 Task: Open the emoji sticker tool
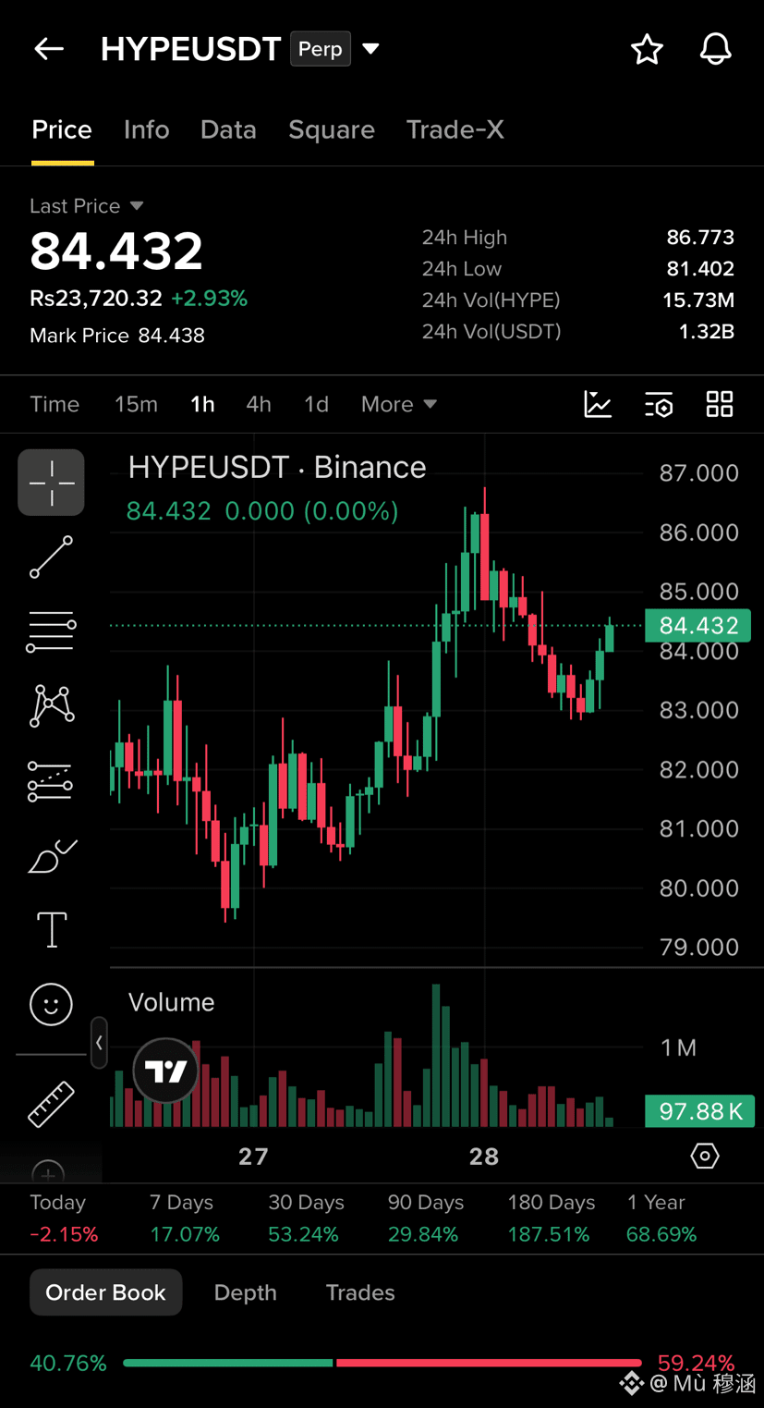tap(51, 1004)
